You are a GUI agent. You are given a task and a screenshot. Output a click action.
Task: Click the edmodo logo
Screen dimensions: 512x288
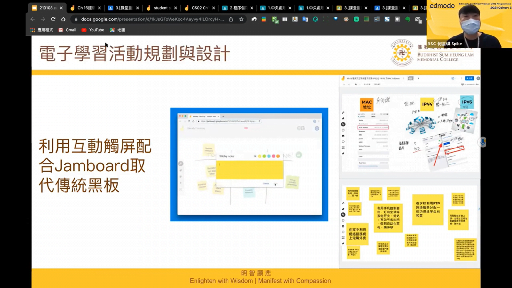click(x=442, y=6)
